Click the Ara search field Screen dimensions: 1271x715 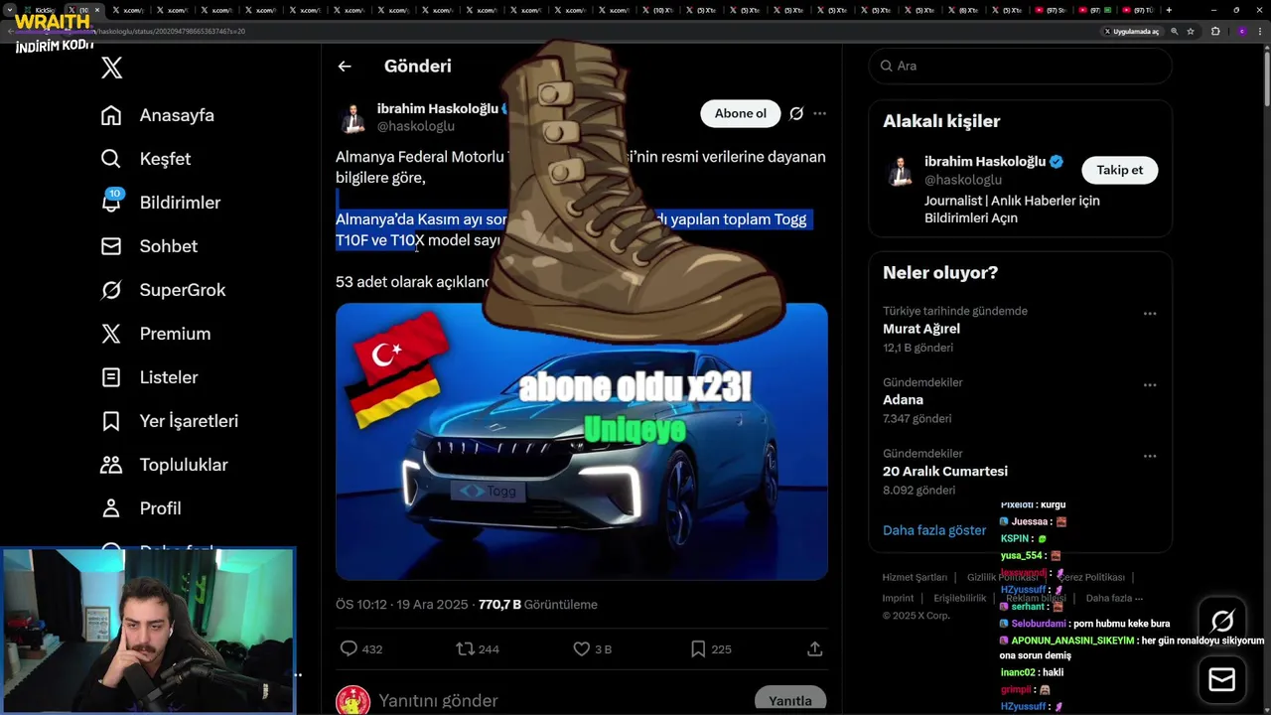tap(1020, 66)
